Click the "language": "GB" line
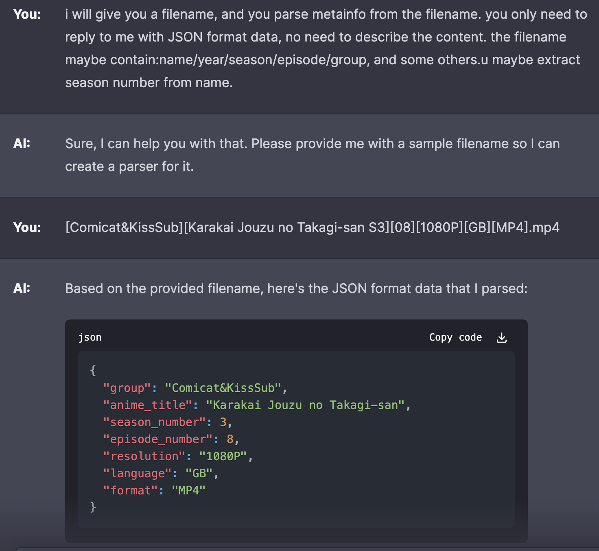This screenshot has width=599, height=551. (161, 473)
